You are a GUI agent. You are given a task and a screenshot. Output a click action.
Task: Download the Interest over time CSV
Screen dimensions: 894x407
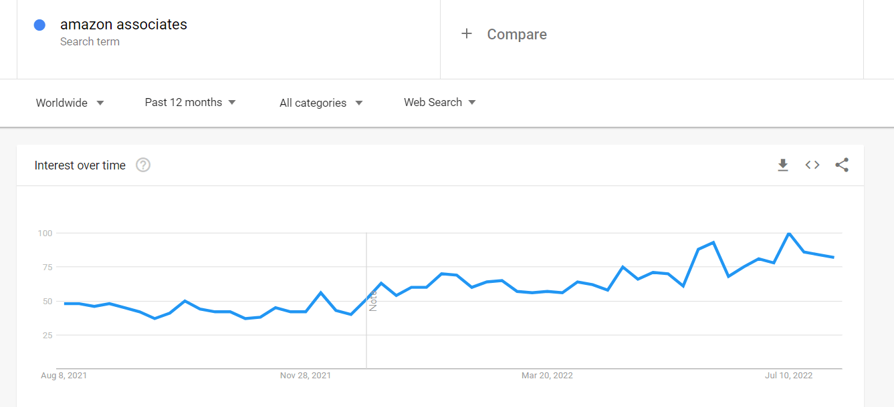783,165
